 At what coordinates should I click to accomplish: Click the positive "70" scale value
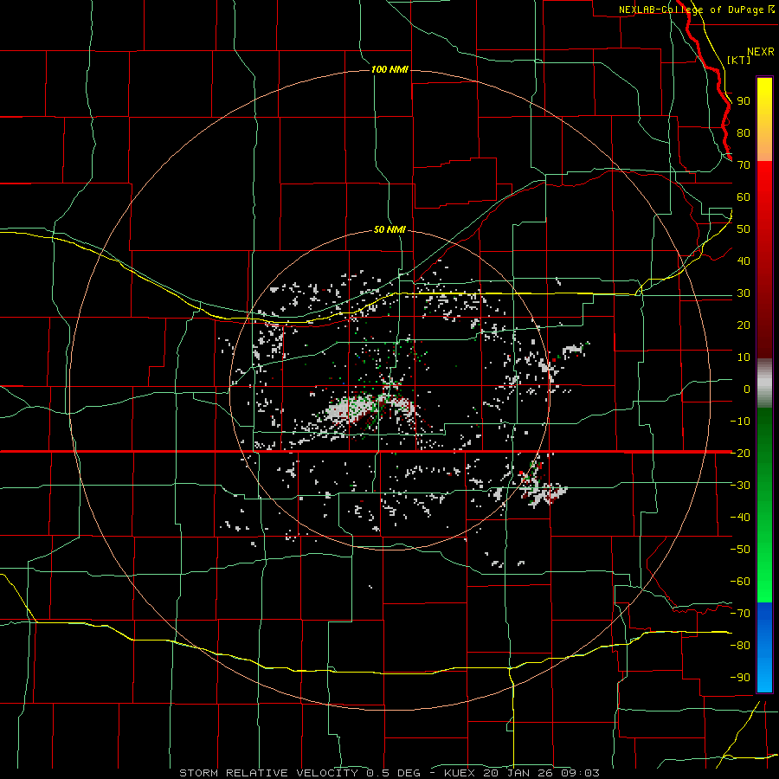tap(744, 165)
